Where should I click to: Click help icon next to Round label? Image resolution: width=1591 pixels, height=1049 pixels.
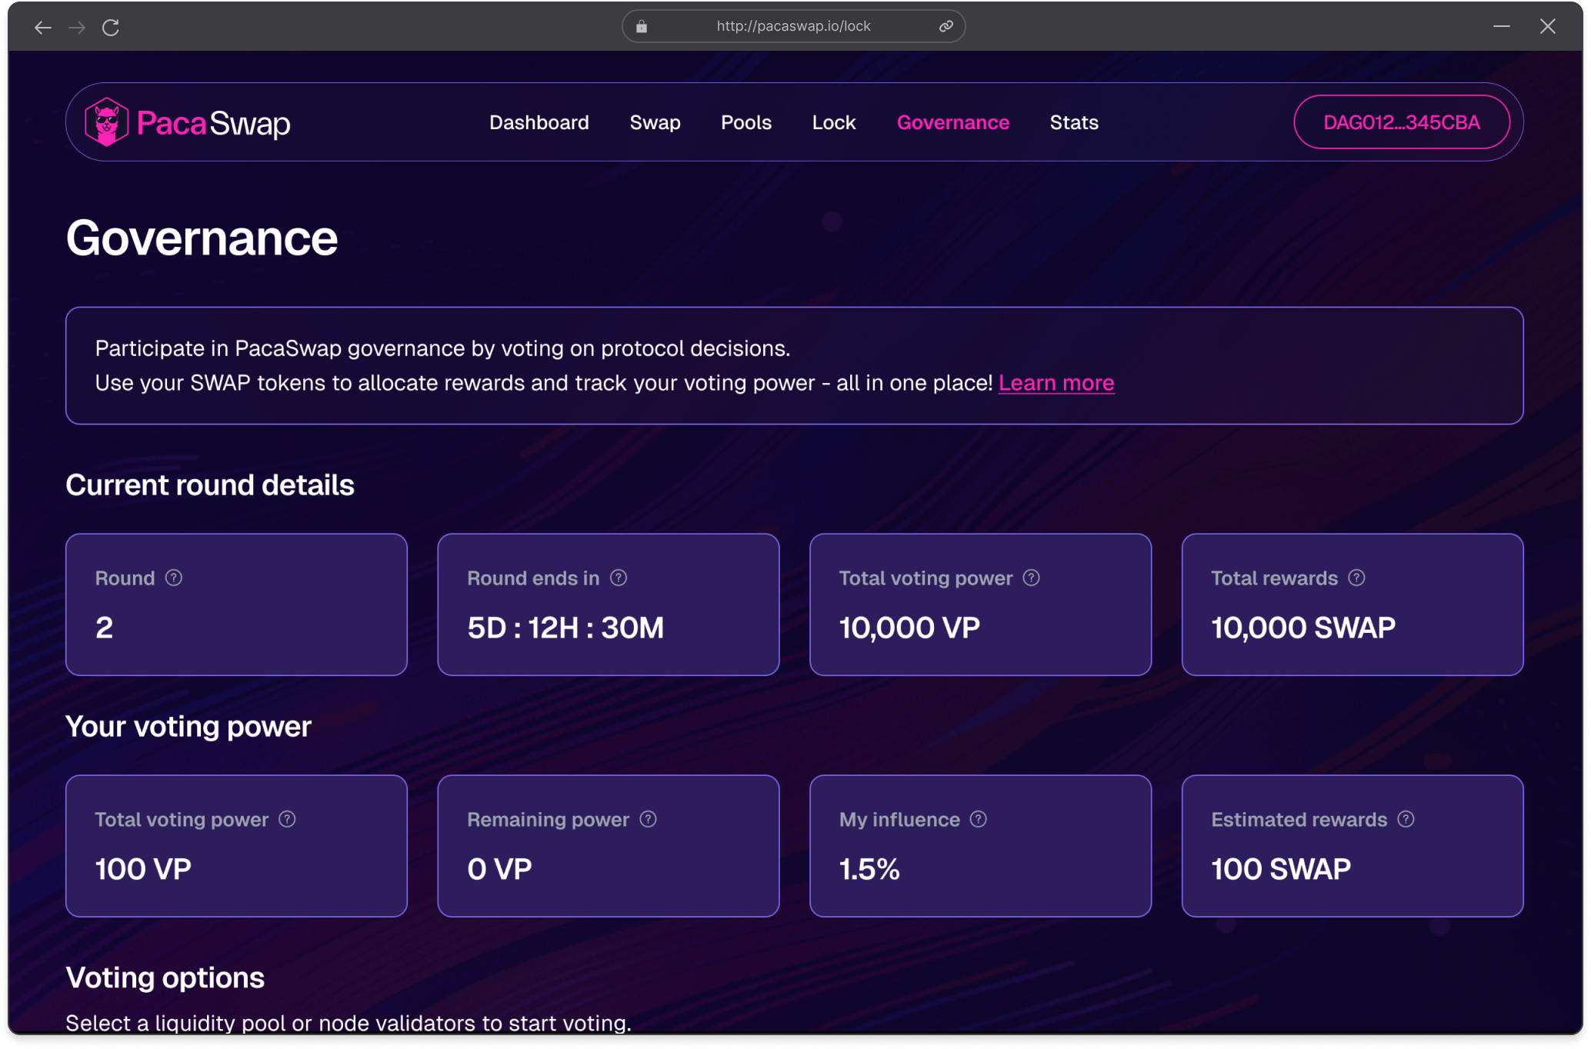coord(174,578)
